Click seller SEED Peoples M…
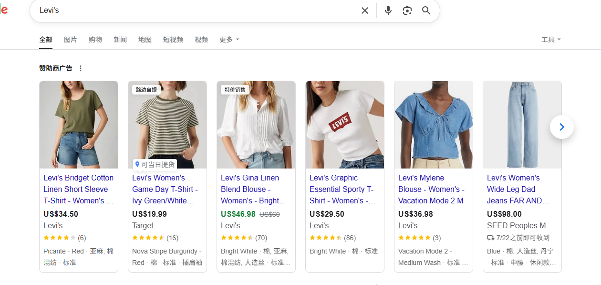 pyautogui.click(x=520, y=225)
